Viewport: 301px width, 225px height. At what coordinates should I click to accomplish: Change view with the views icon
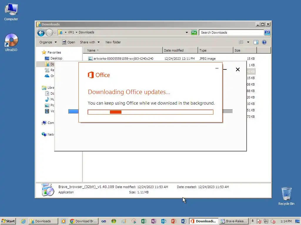tap(241, 42)
